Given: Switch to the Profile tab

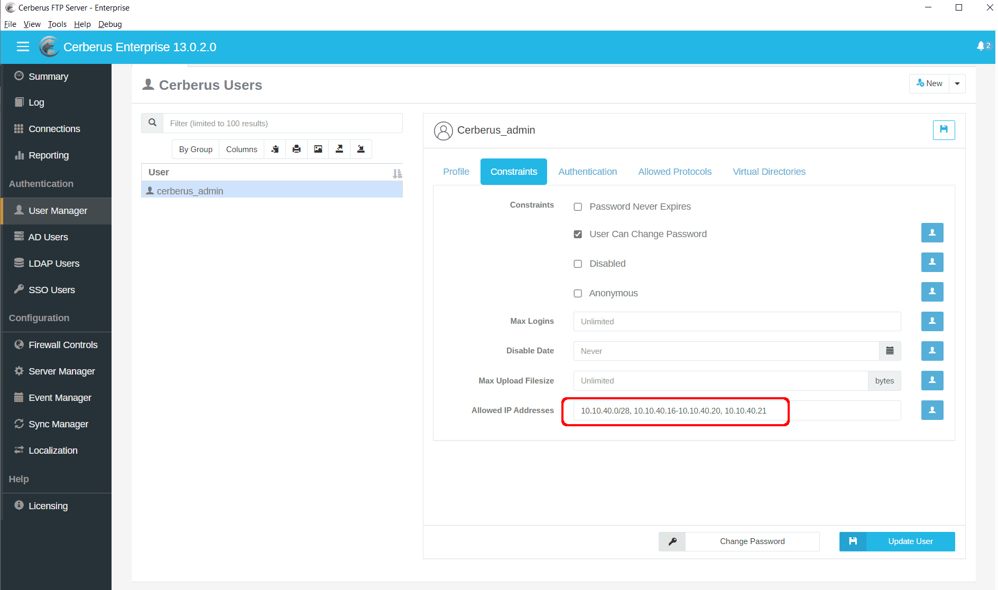Looking at the screenshot, I should [x=456, y=172].
